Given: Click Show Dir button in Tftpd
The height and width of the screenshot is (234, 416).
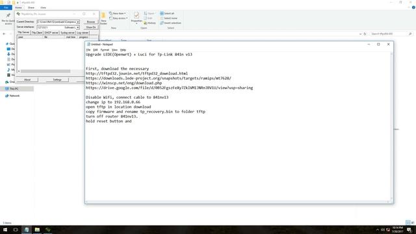Looking at the screenshot, I should pos(91,27).
